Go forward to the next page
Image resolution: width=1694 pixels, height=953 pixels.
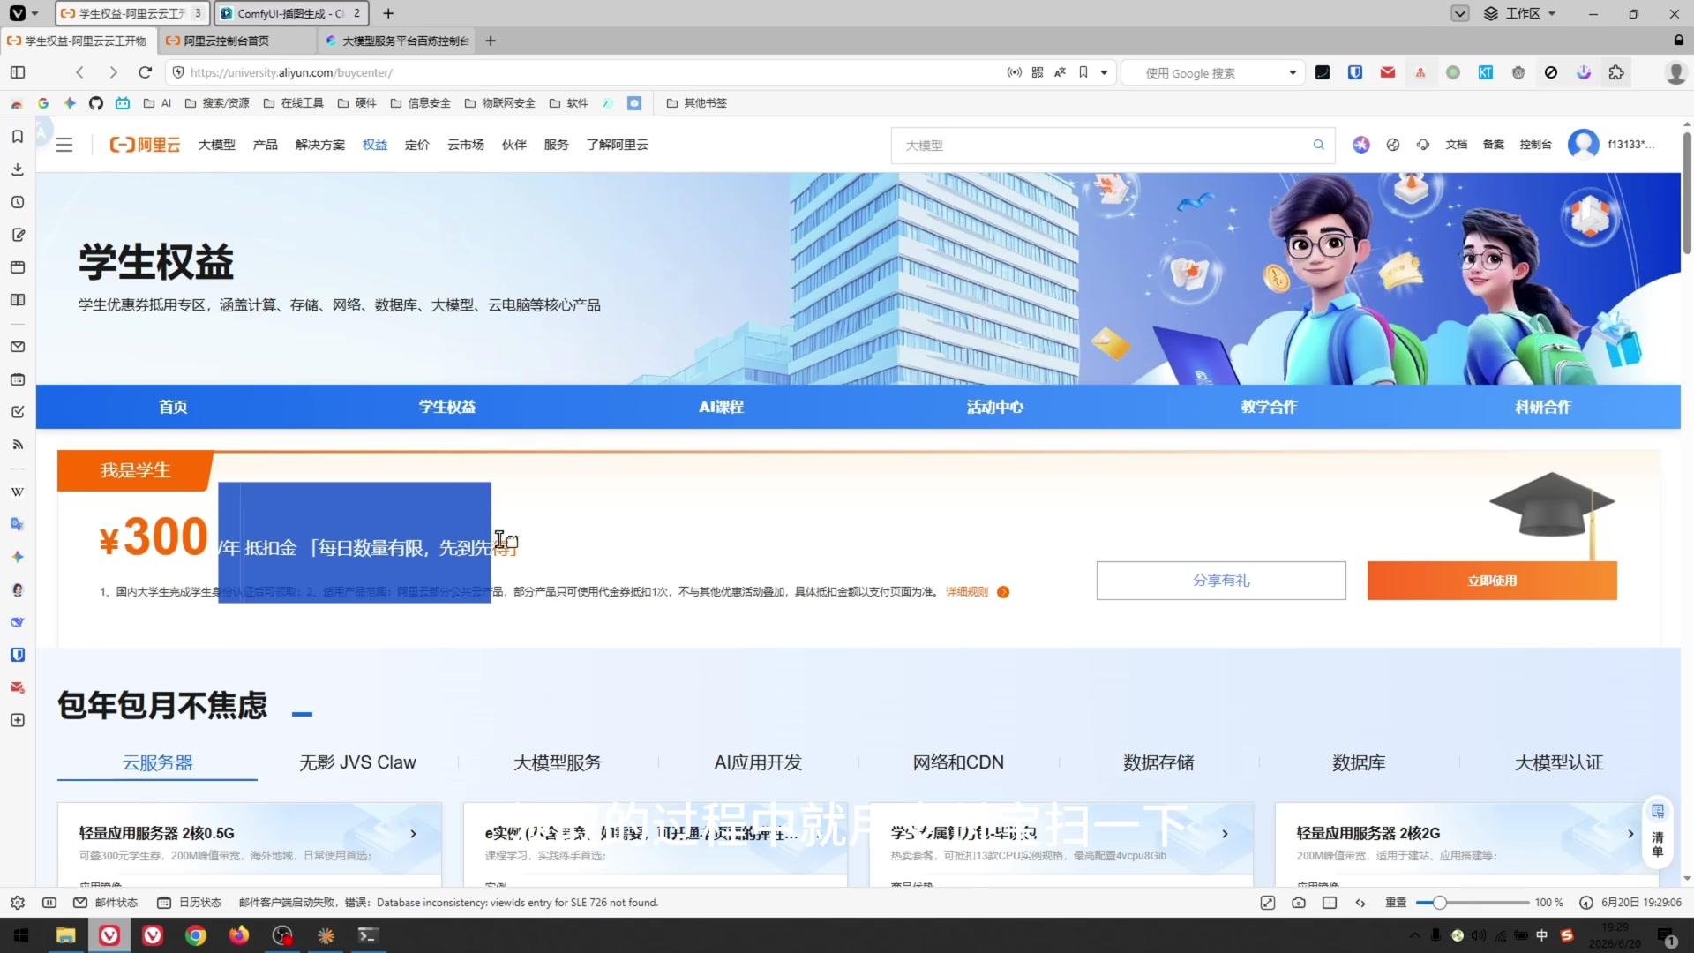point(113,72)
